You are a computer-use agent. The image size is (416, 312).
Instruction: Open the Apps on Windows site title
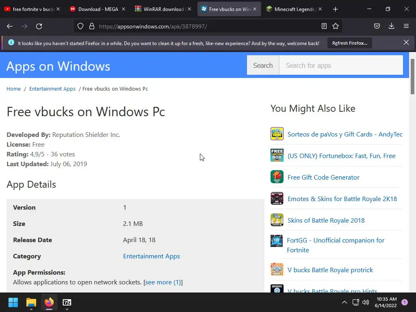(58, 66)
